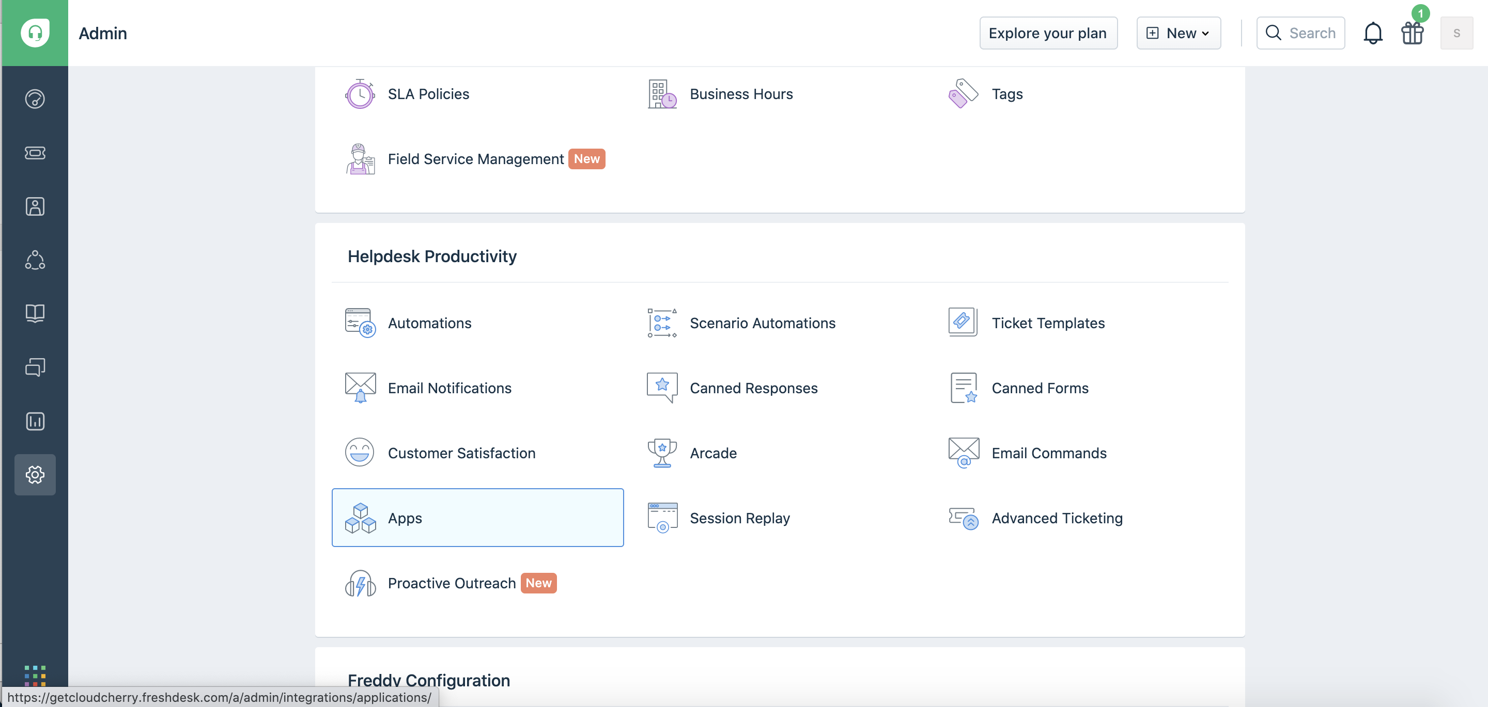Open Proactive Outreach settings
The image size is (1488, 707).
[x=452, y=582]
